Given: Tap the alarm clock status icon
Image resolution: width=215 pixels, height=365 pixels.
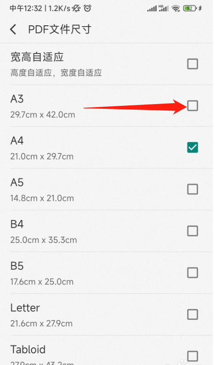Looking at the screenshot, I should (x=87, y=9).
